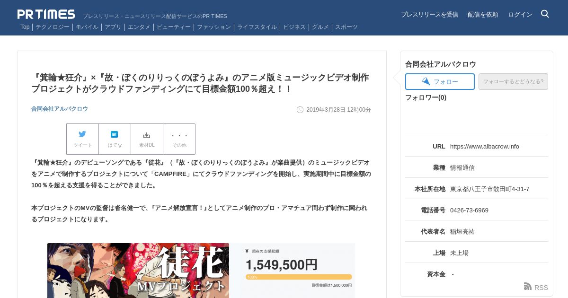Open the https://www.albacrow.info URL
Image resolution: width=568 pixels, height=298 pixels.
click(x=485, y=146)
